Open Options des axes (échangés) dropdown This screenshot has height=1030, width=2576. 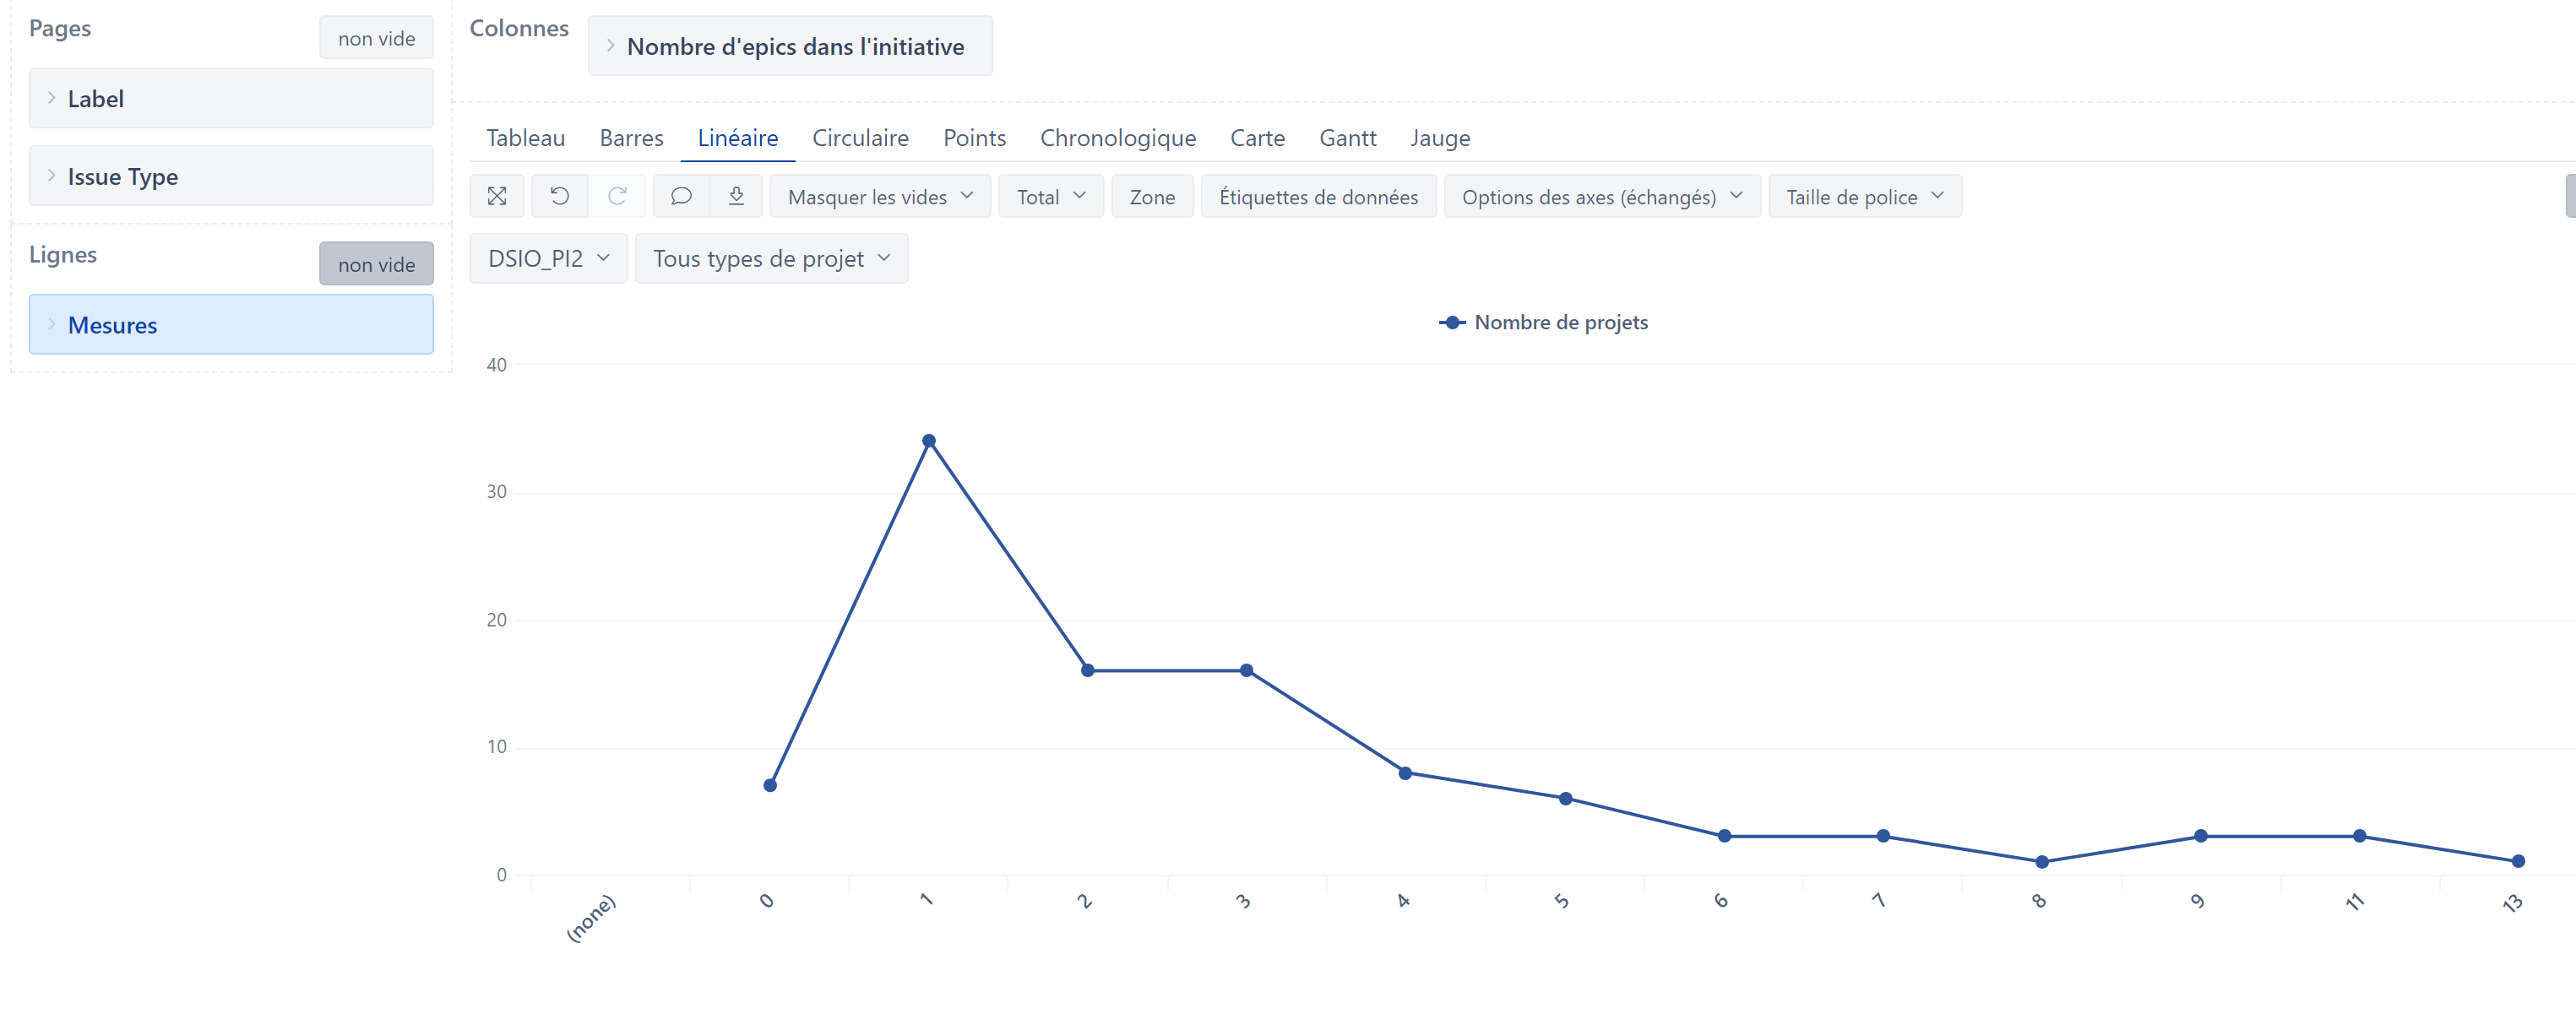[x=1602, y=196]
